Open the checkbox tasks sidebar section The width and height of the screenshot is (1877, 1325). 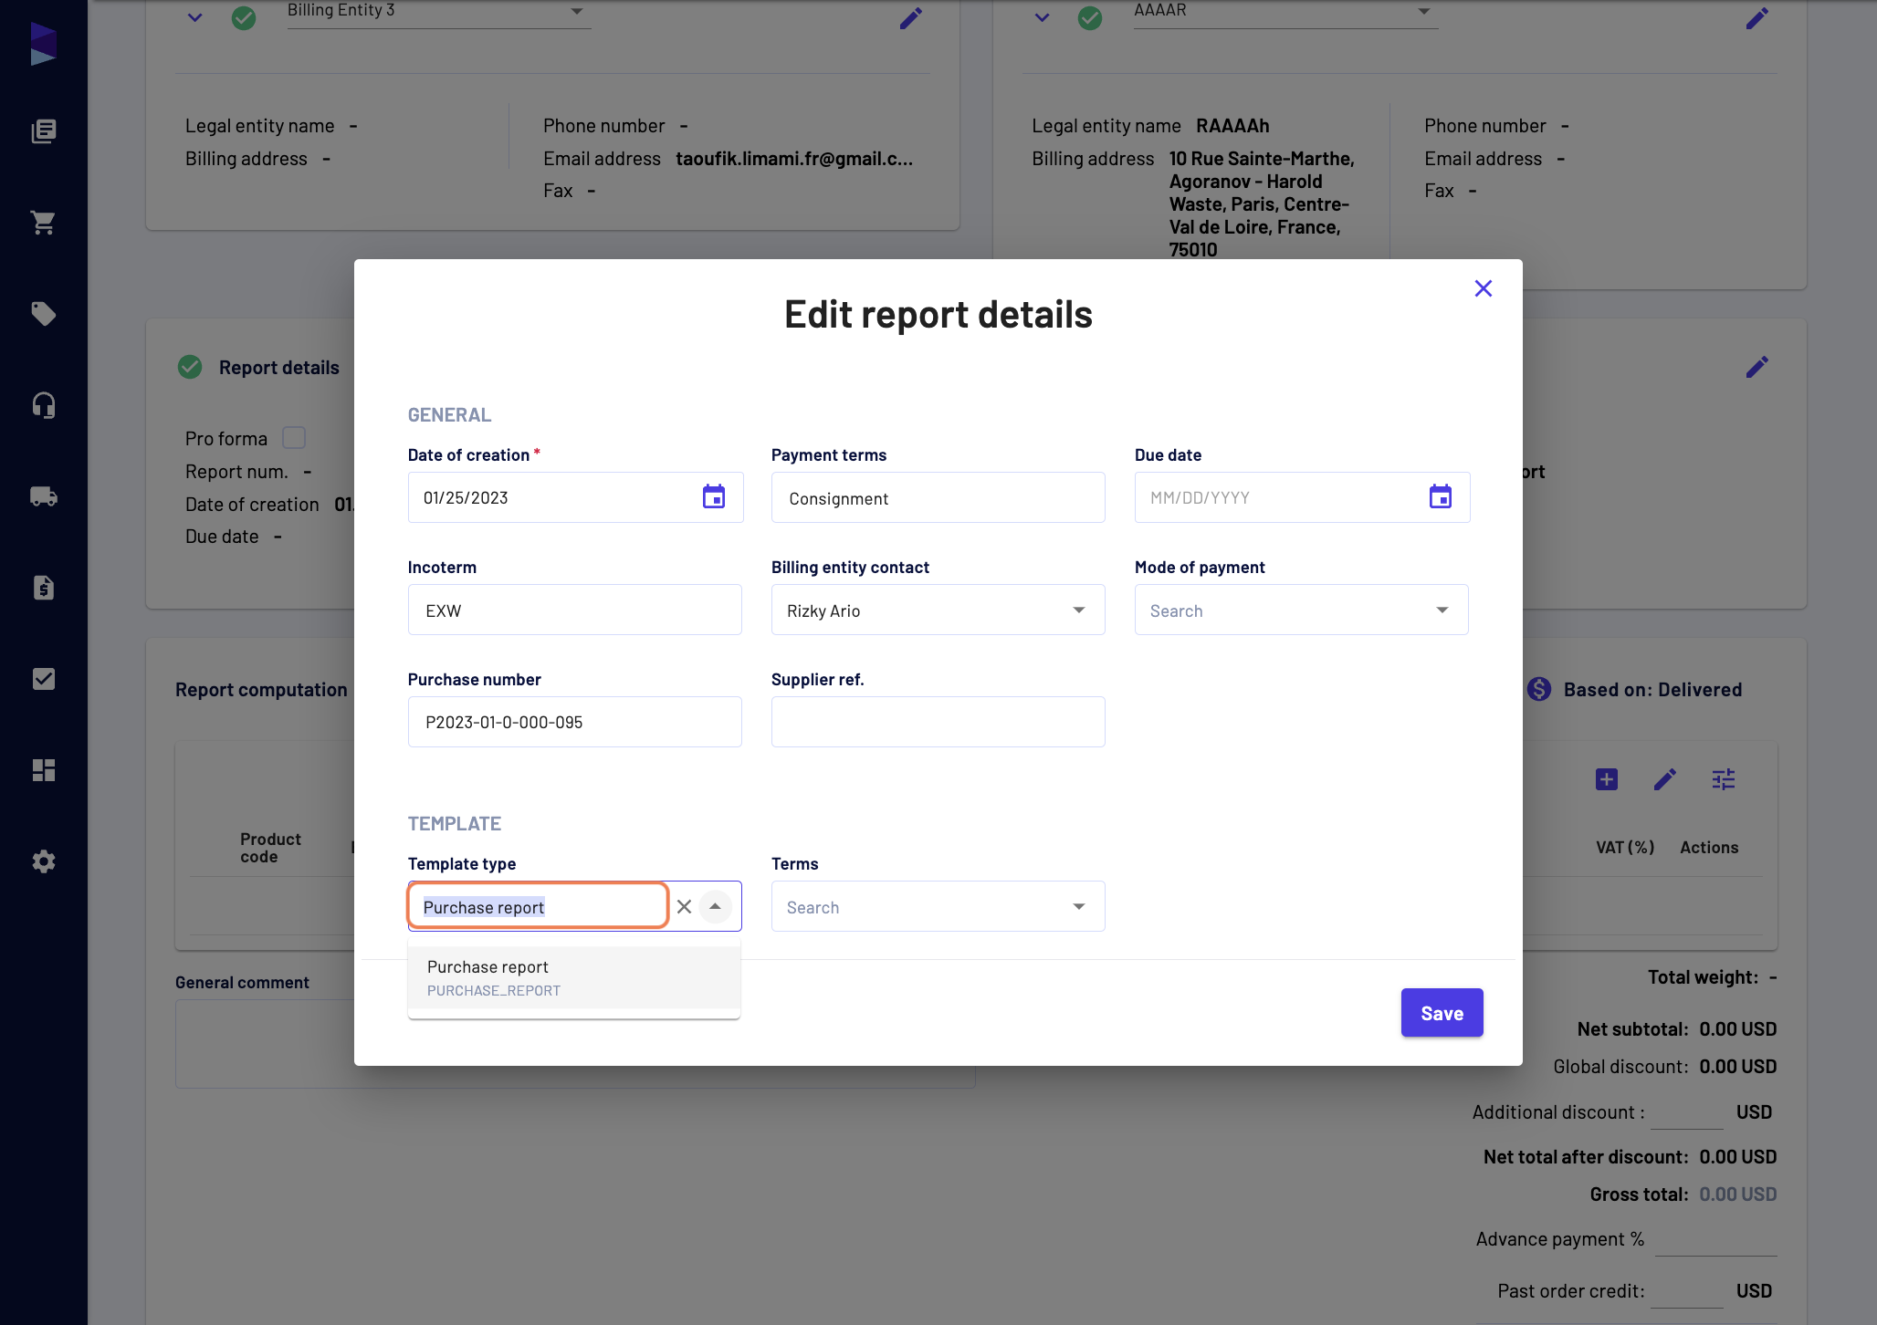coord(43,679)
